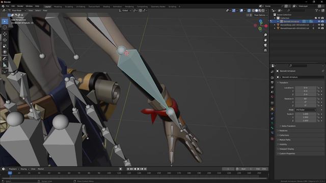Viewport: 326px width, 183px height.
Task: Switch to the Modeling workspace tab
Action: pos(58,7)
